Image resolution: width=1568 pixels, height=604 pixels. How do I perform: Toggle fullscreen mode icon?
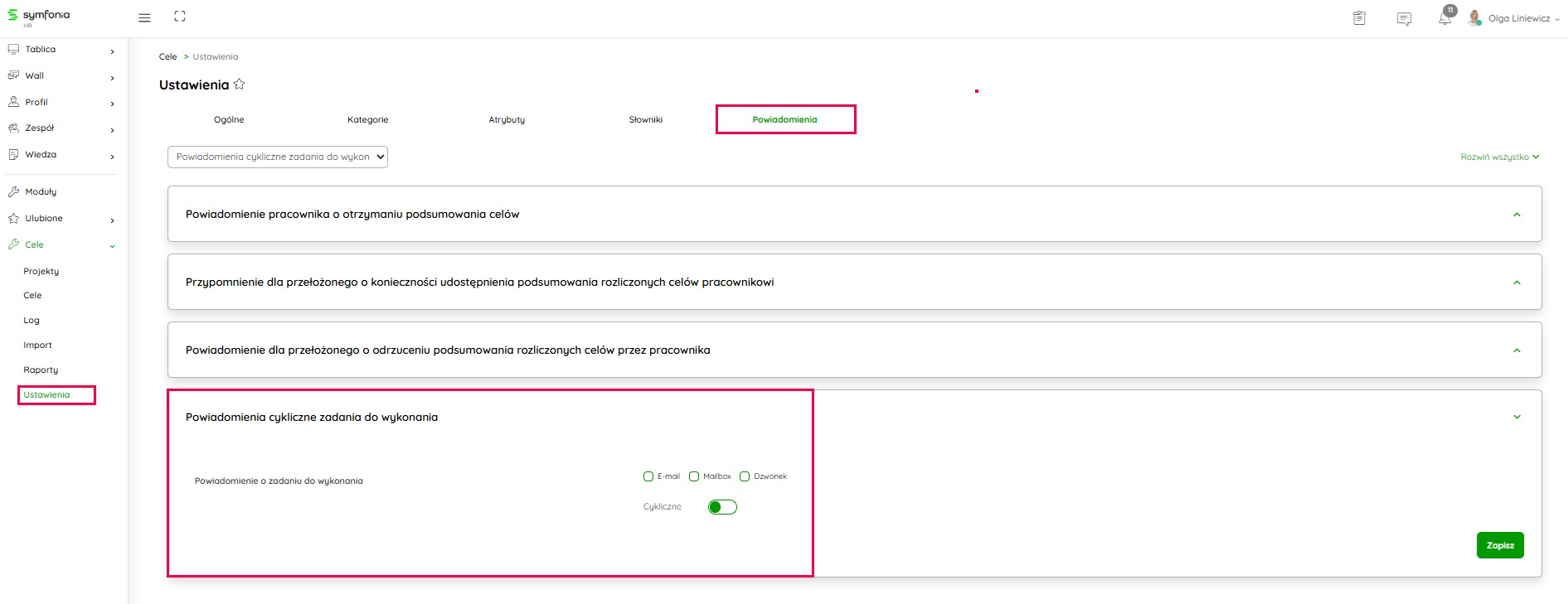coord(180,17)
